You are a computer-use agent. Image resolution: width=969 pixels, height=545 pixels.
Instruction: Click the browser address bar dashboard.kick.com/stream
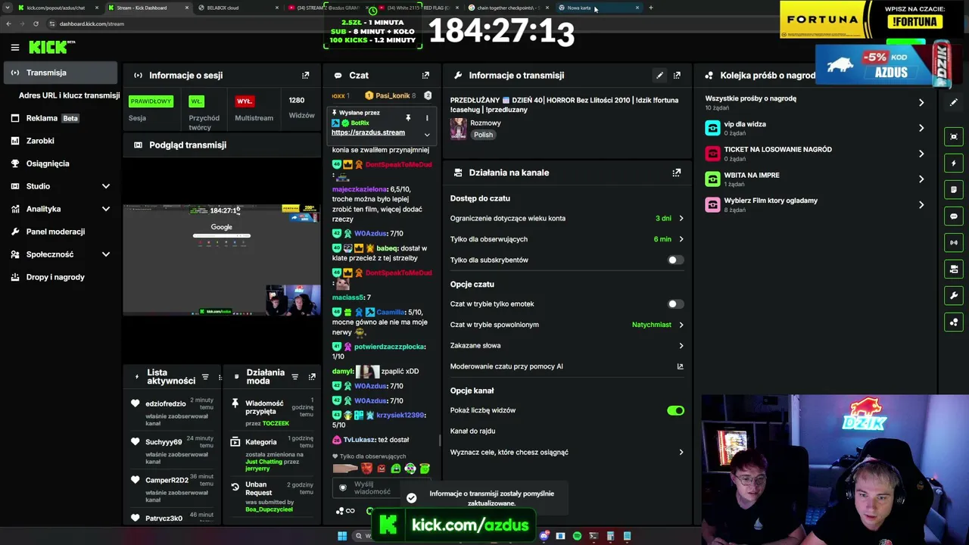[92, 23]
